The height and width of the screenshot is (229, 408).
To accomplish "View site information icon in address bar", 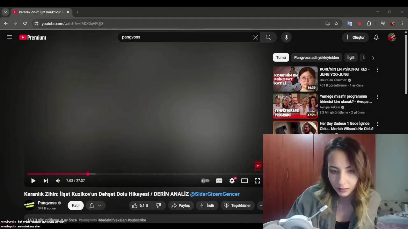I will (36, 24).
